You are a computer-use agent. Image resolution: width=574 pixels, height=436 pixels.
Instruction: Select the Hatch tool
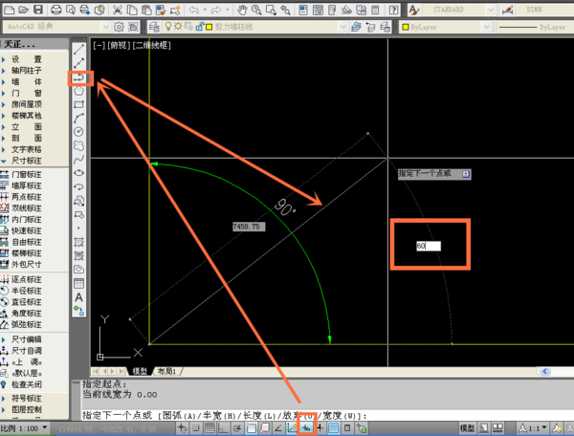pyautogui.click(x=79, y=242)
